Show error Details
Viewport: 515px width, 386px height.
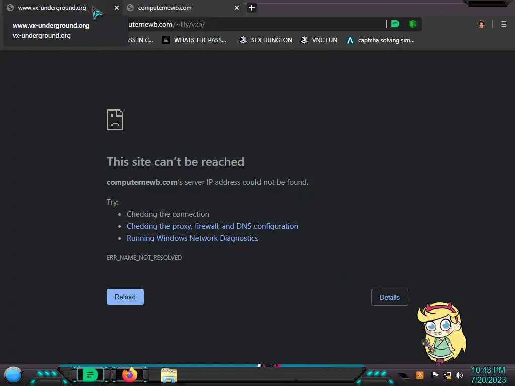click(390, 297)
